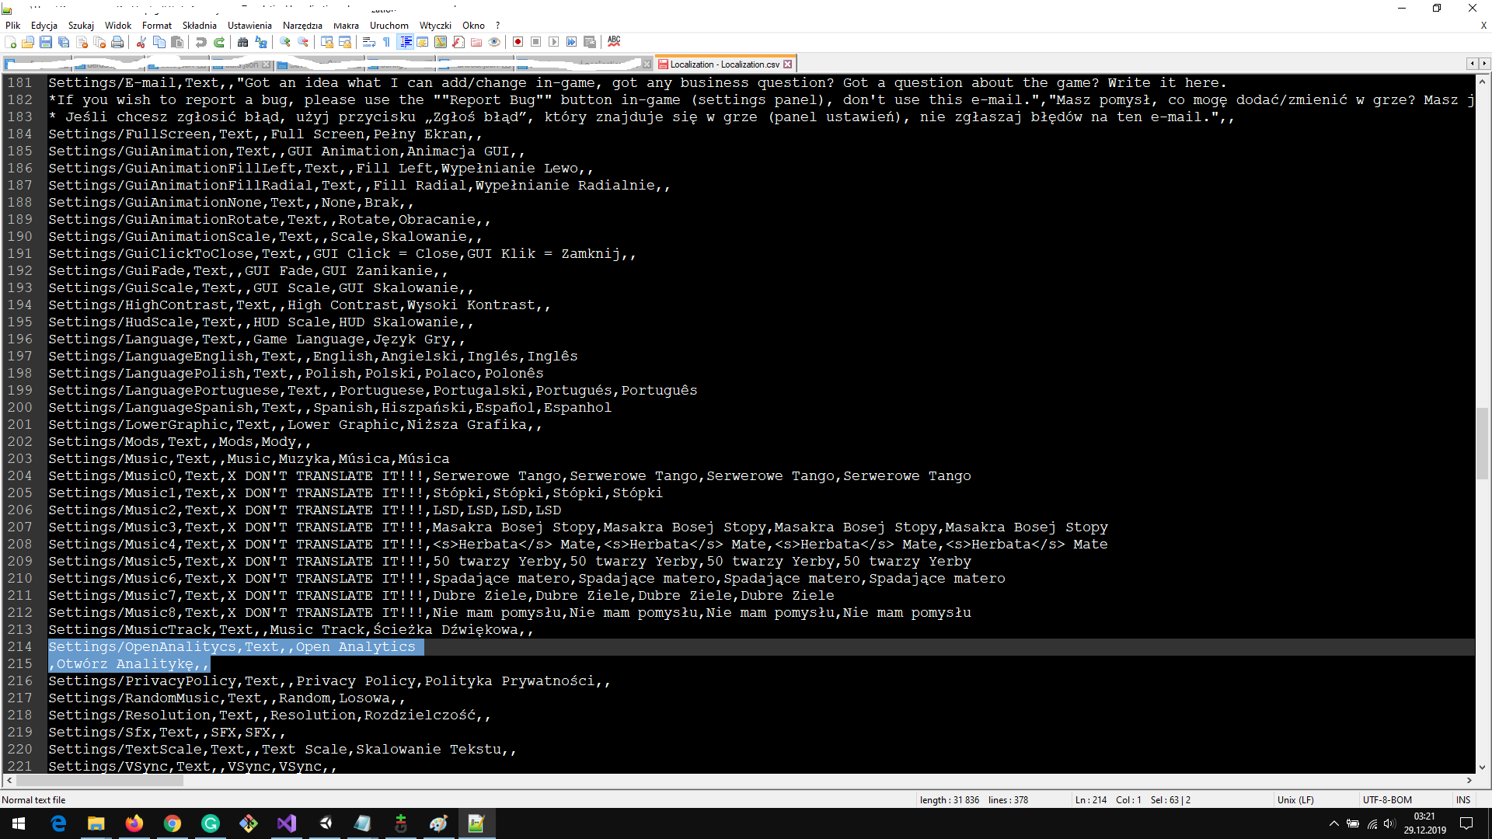Toggle word wrap toolbar button
The image size is (1492, 839).
pyautogui.click(x=368, y=42)
